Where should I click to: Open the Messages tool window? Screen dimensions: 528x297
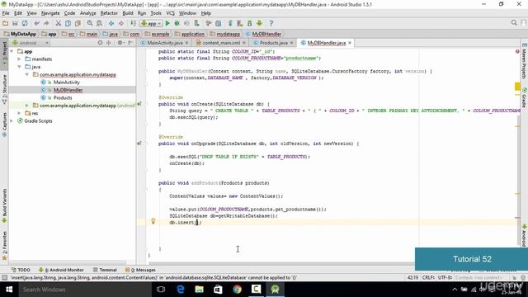coord(140,270)
